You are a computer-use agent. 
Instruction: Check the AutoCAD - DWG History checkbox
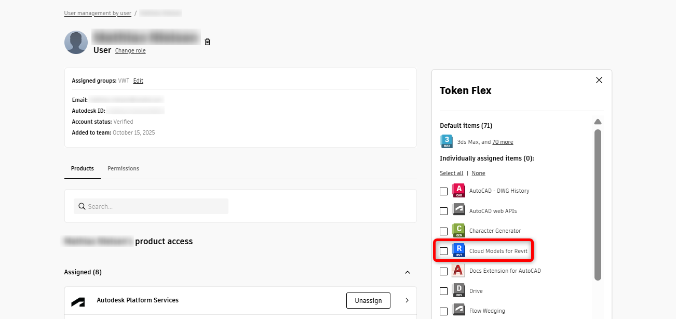tap(443, 191)
